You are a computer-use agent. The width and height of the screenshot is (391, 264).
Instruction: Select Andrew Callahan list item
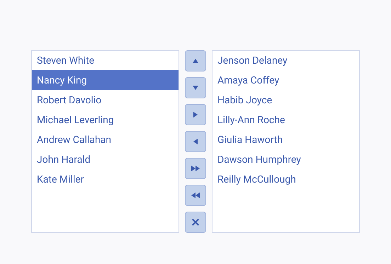(105, 139)
